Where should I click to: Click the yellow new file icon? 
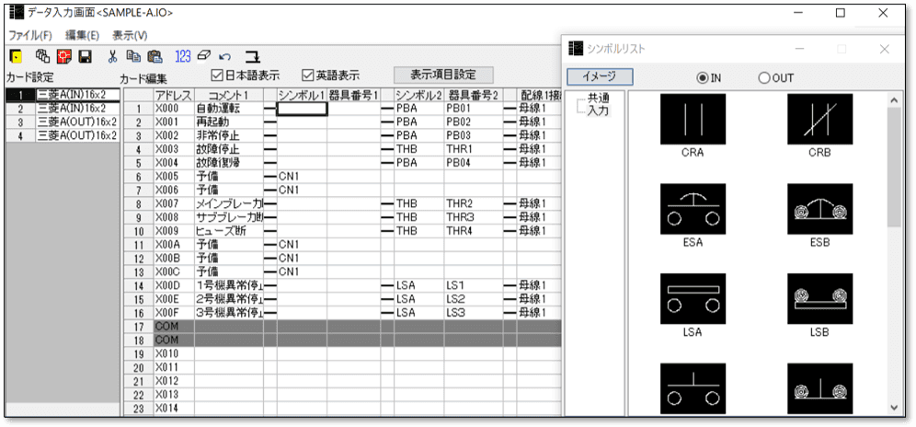(16, 56)
